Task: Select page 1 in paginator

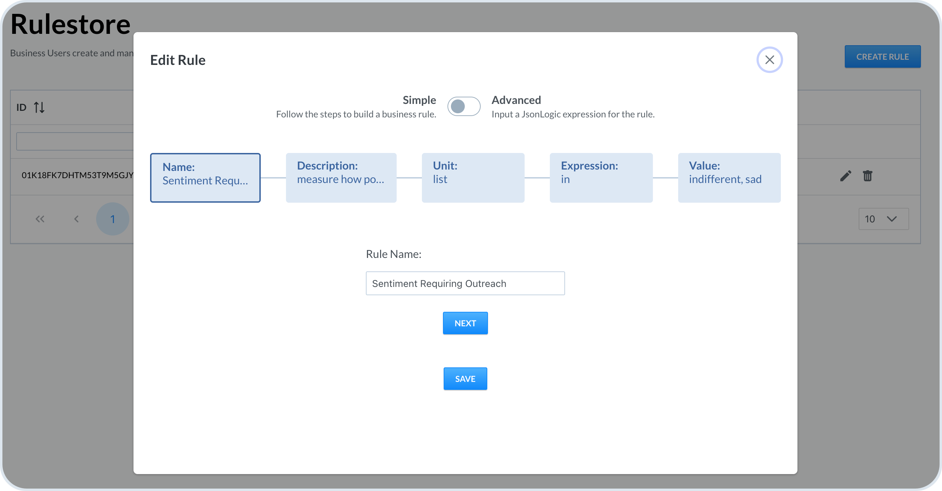Action: tap(113, 219)
